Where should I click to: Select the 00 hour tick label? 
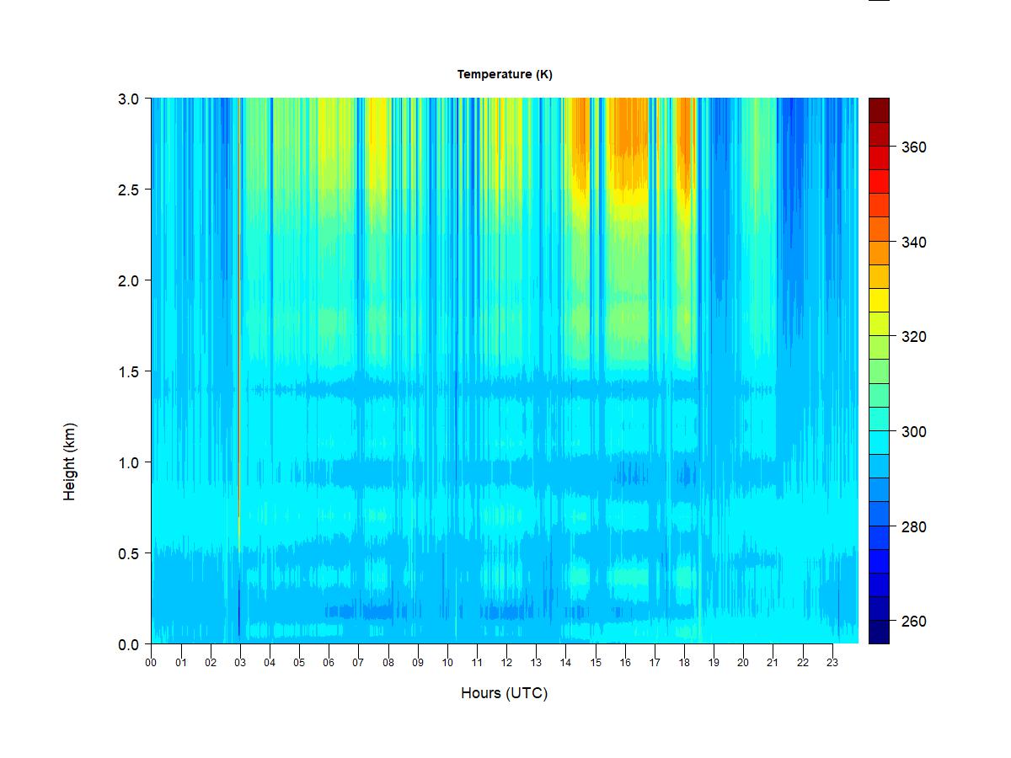click(x=151, y=663)
